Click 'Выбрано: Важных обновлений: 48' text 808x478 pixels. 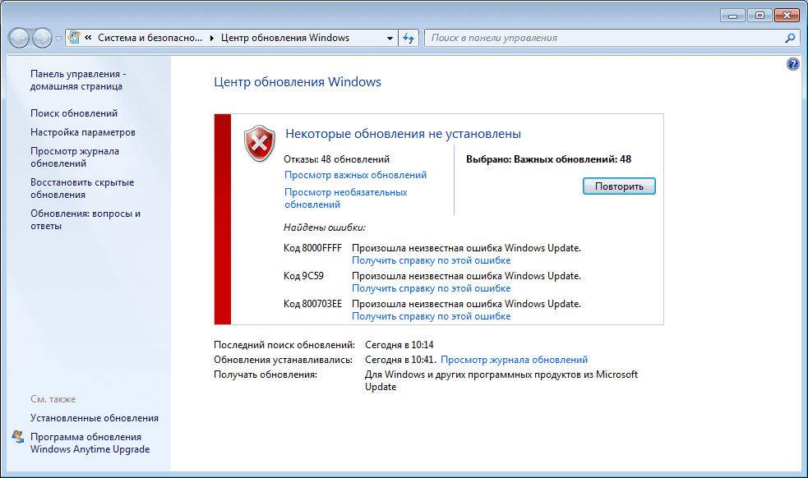point(548,159)
